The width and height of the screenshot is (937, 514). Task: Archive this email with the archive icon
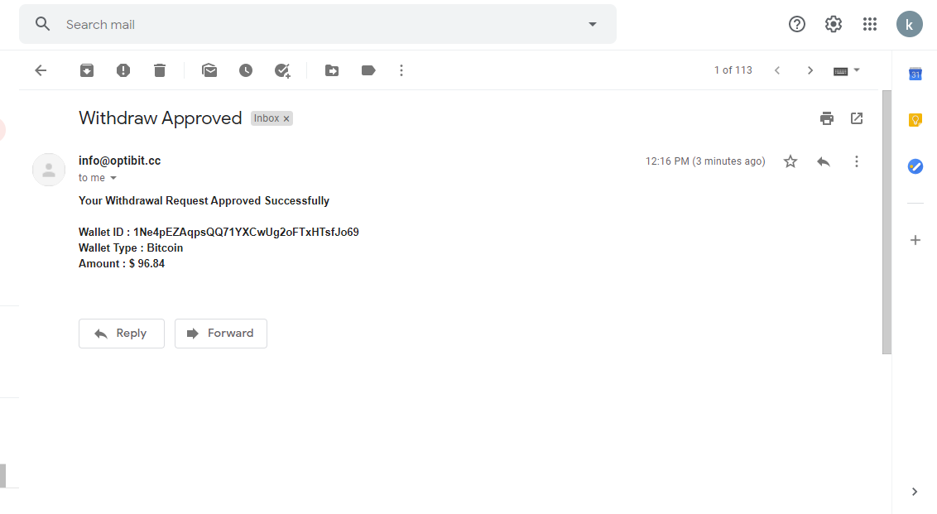tap(87, 70)
